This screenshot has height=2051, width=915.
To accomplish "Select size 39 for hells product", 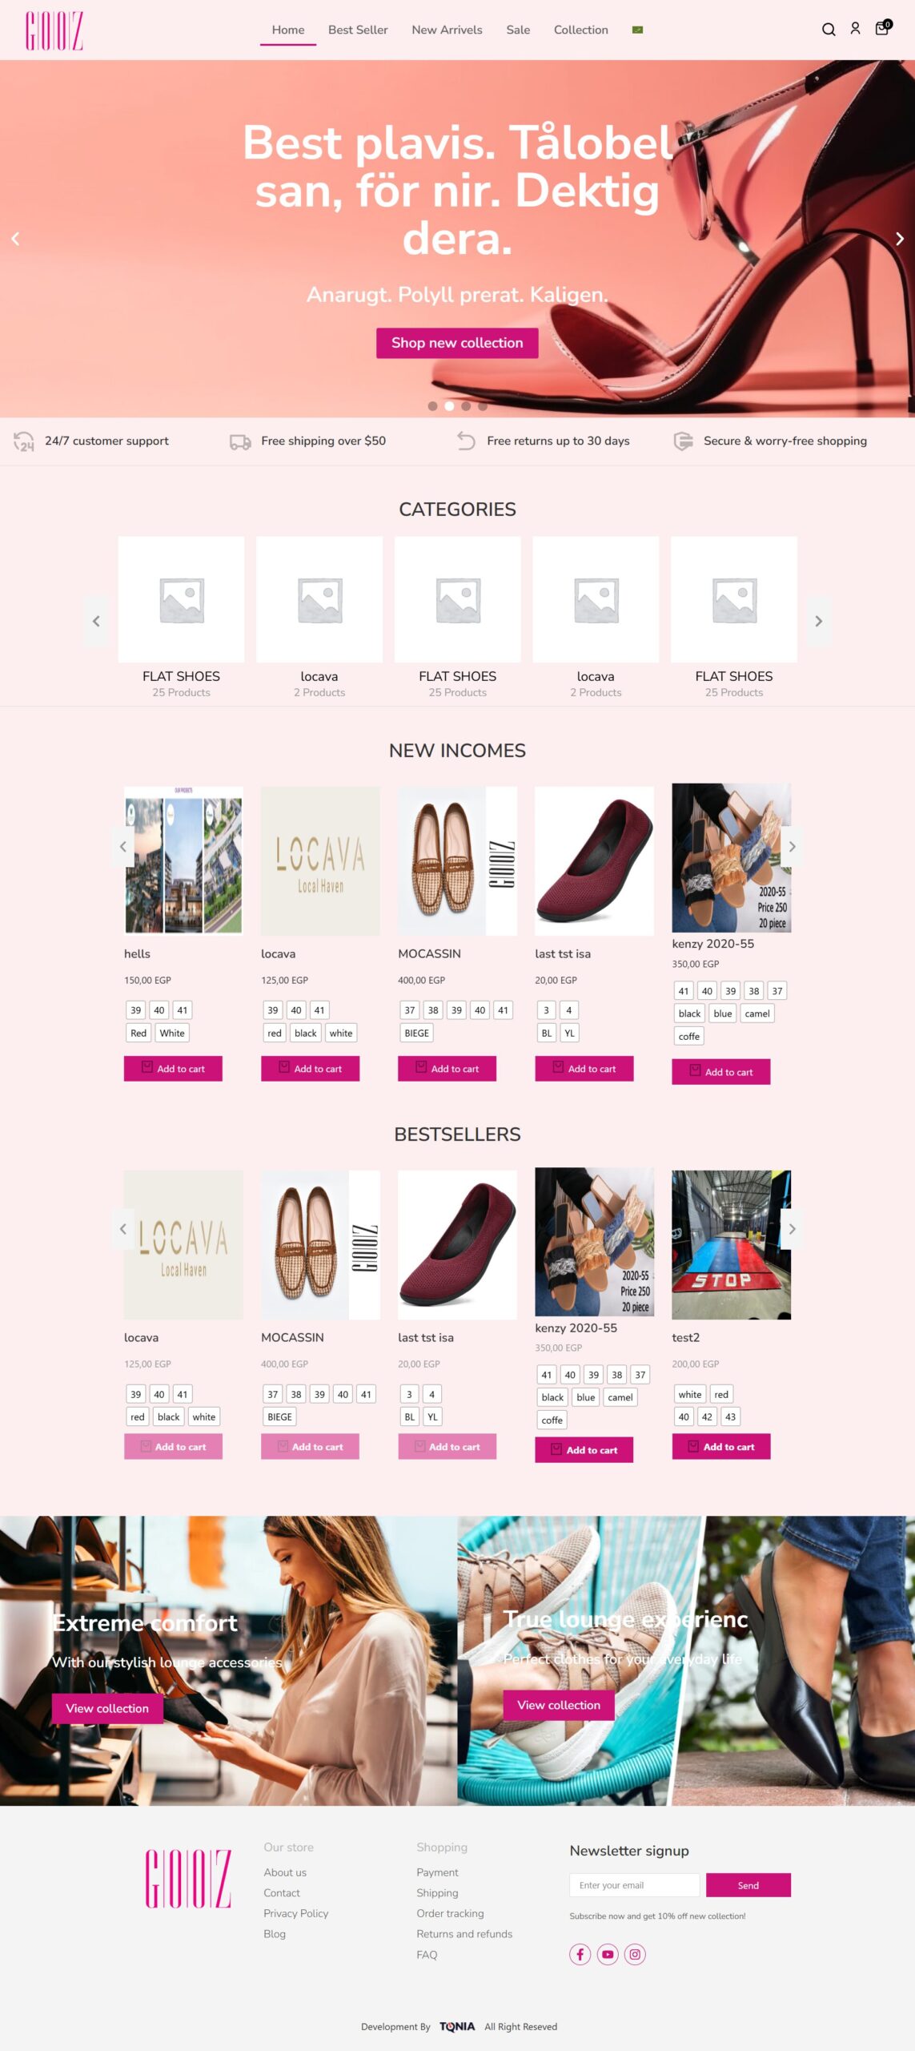I will pyautogui.click(x=136, y=1010).
